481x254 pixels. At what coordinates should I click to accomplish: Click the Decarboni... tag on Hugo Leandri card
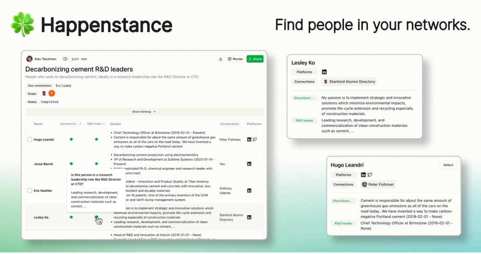click(x=342, y=201)
